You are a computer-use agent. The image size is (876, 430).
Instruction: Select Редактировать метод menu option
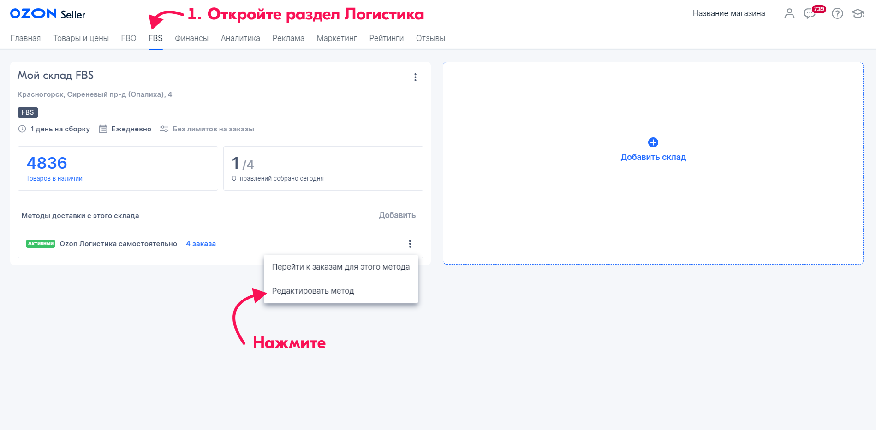tap(313, 291)
